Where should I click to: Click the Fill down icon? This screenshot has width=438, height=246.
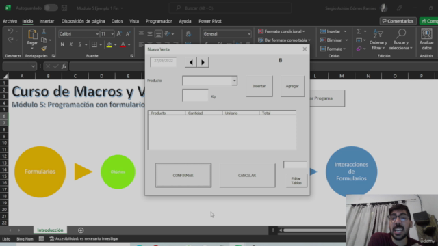pyautogui.click(x=359, y=40)
